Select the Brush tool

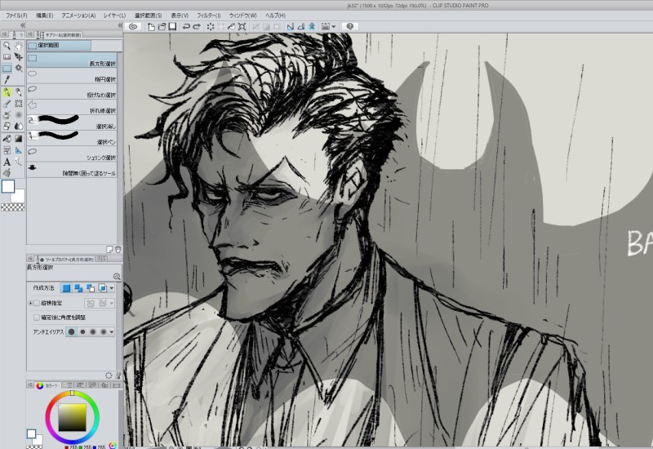[x=7, y=104]
